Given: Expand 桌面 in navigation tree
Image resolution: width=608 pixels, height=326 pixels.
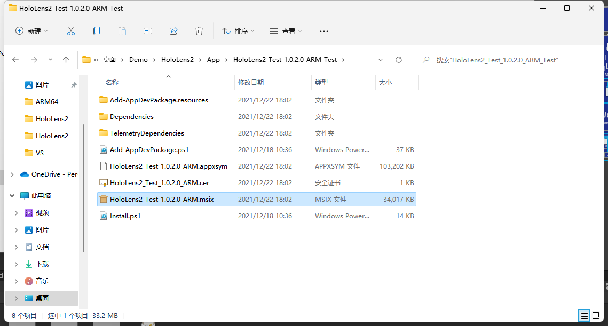Looking at the screenshot, I should click(17, 298).
